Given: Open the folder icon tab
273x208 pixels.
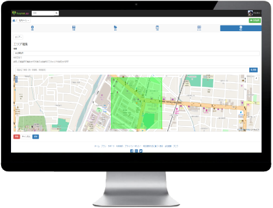Looking at the screenshot, I should point(116,28).
